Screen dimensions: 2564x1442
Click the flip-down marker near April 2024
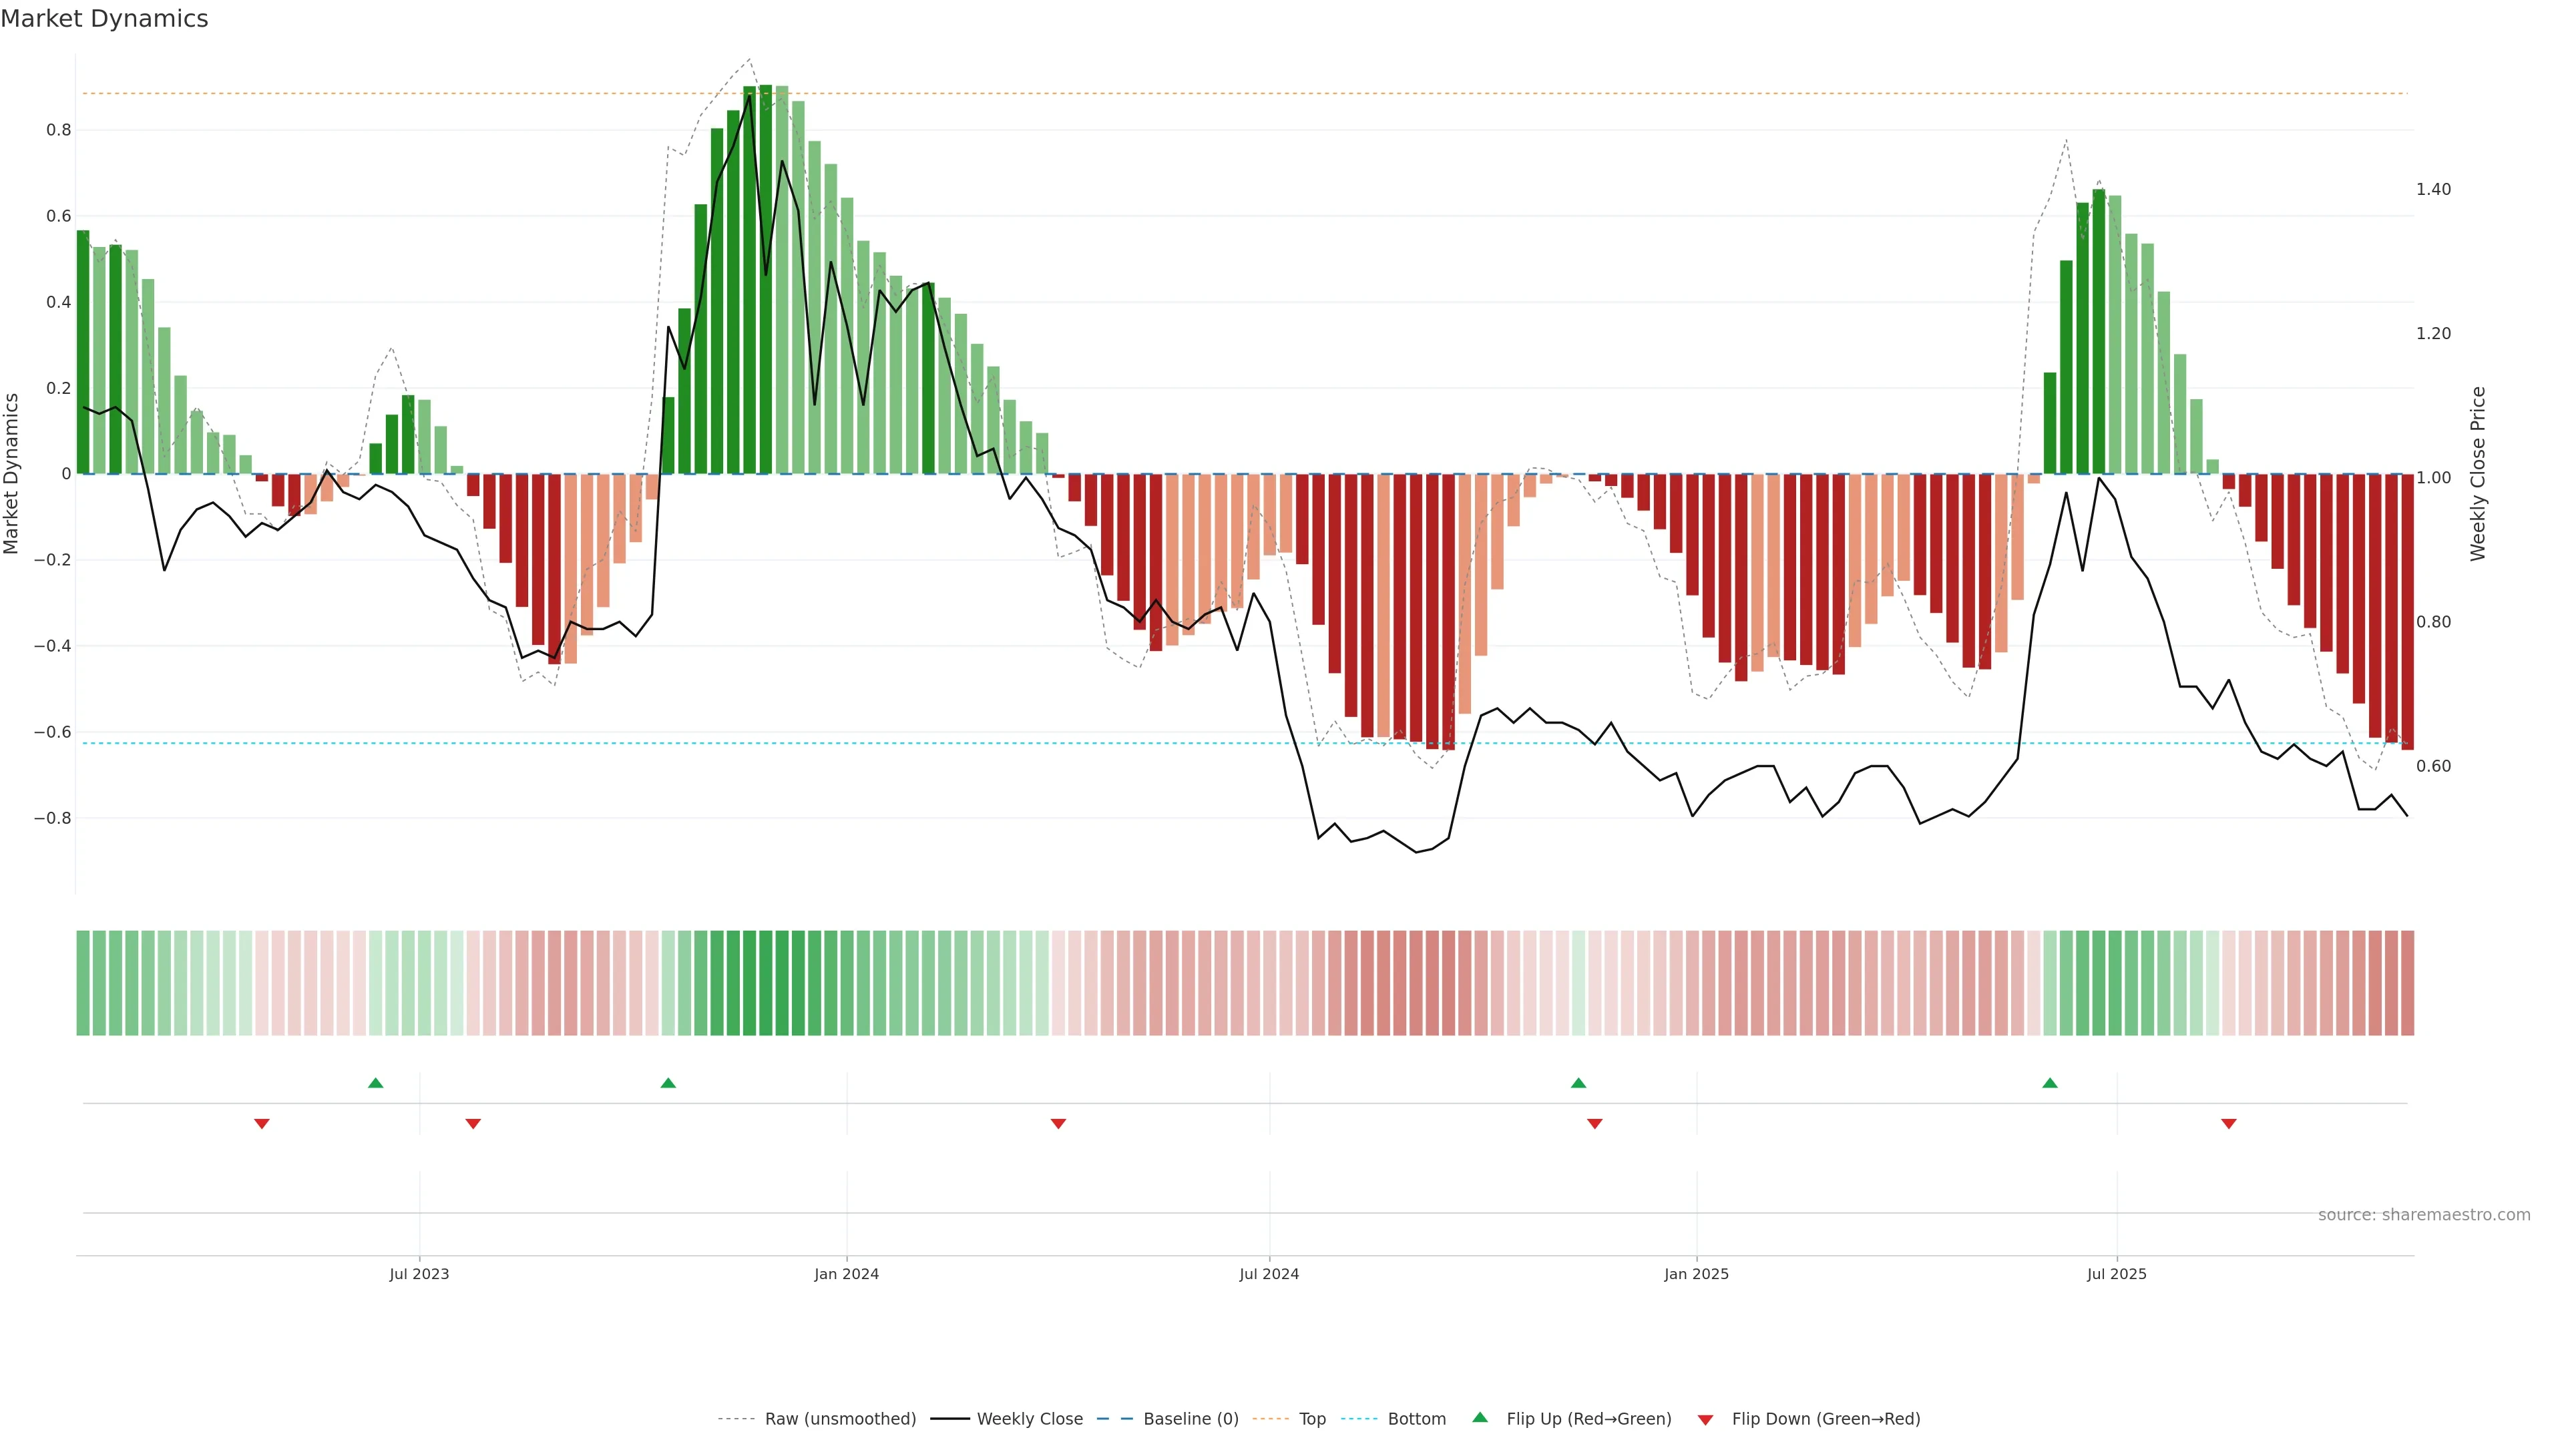click(x=1058, y=1124)
